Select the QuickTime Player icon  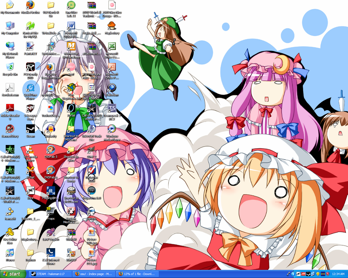tap(30, 88)
